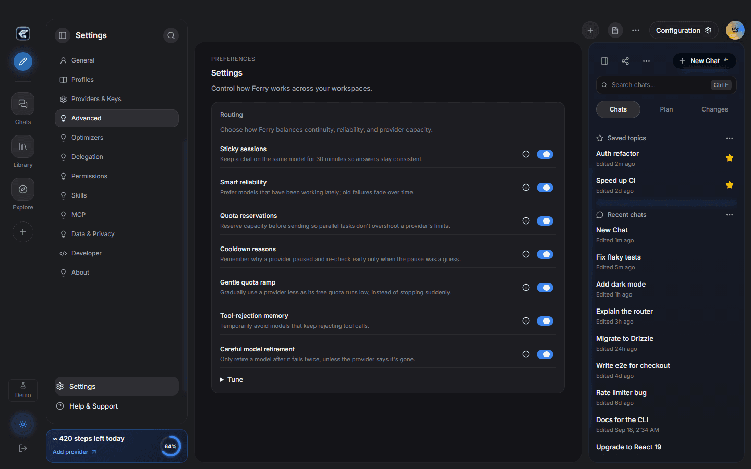Image resolution: width=751 pixels, height=469 pixels.
Task: Click the Configuration button
Action: coord(684,30)
